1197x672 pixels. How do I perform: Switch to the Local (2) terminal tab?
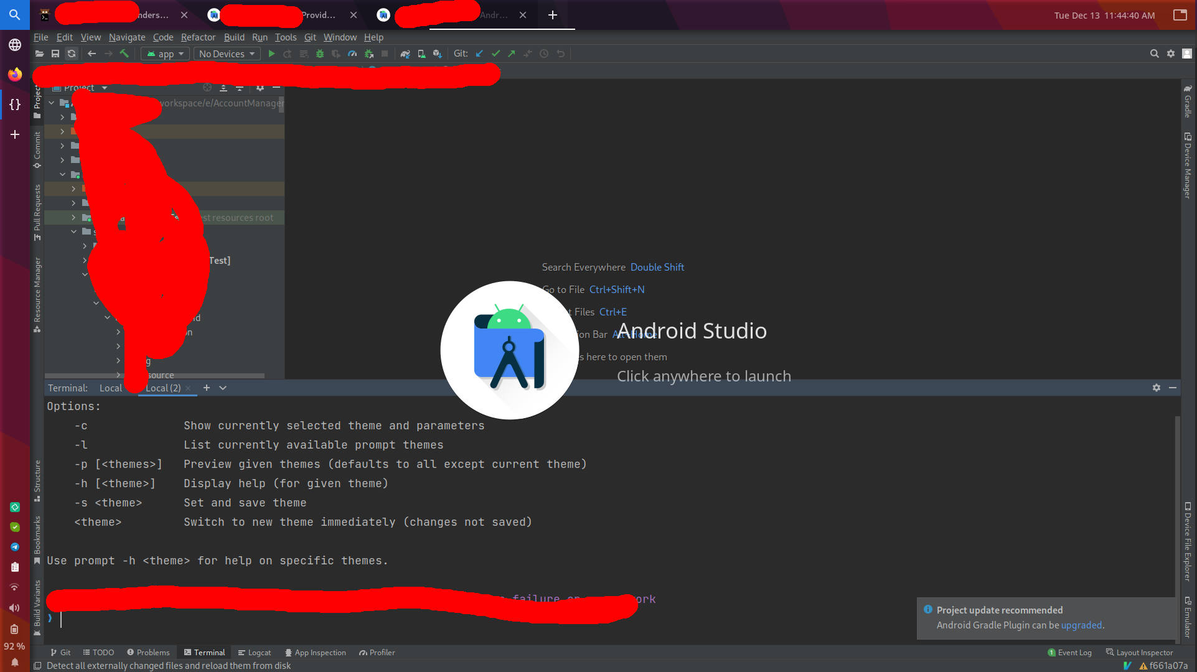162,388
